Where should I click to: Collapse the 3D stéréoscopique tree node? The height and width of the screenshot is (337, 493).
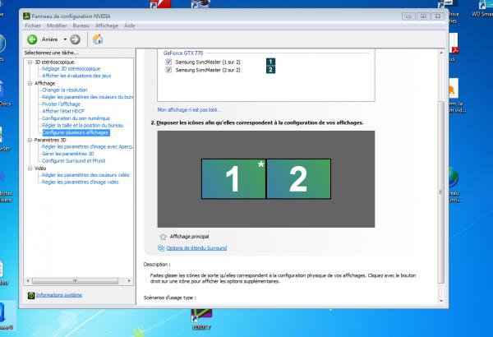click(x=30, y=62)
